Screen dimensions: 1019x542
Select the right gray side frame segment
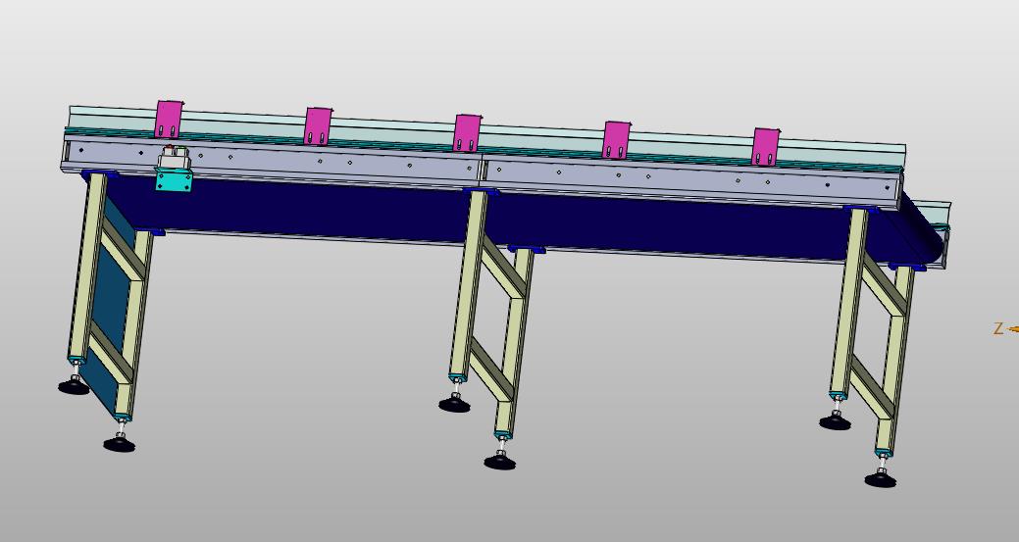692,181
